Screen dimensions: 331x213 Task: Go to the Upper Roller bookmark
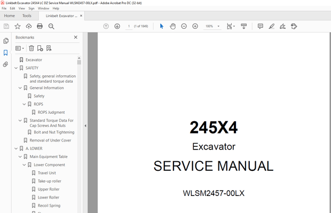[x=49, y=190]
